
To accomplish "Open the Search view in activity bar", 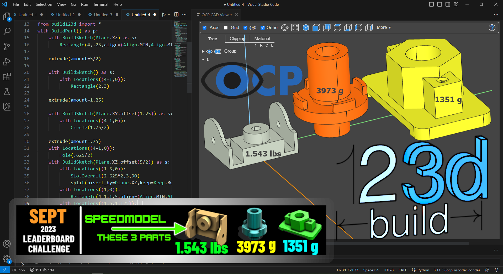I will [x=7, y=31].
